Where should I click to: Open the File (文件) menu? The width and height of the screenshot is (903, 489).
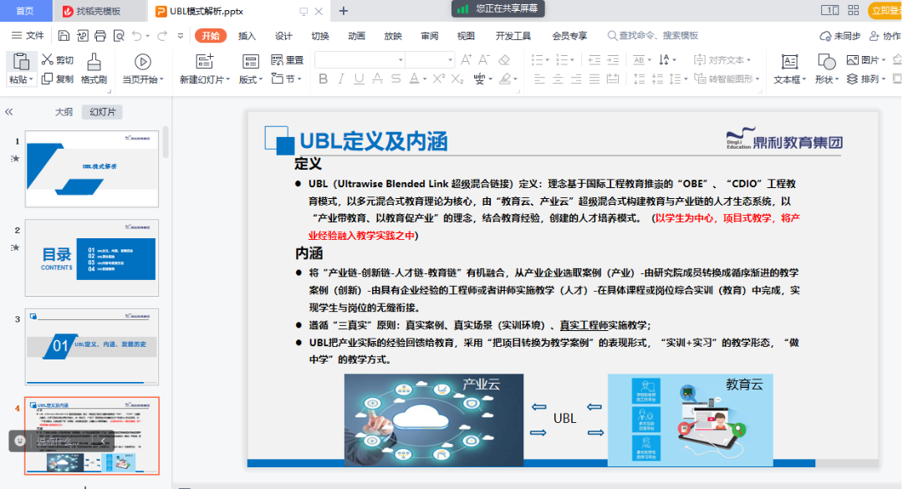tap(28, 36)
